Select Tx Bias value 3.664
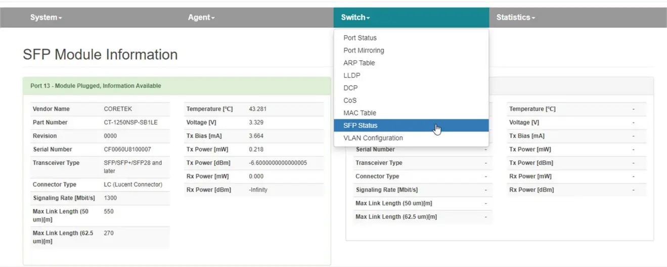This screenshot has width=667, height=267. (x=256, y=136)
